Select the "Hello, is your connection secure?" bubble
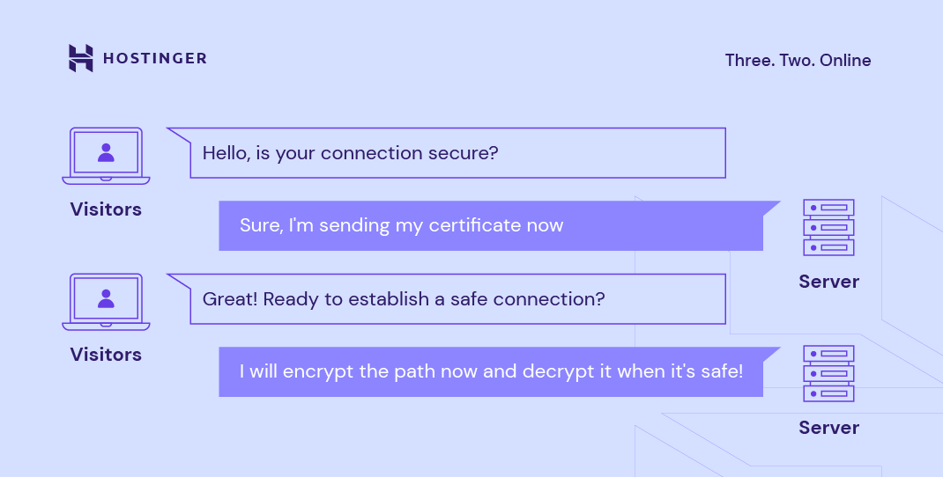This screenshot has width=943, height=477. pyautogui.click(x=457, y=153)
